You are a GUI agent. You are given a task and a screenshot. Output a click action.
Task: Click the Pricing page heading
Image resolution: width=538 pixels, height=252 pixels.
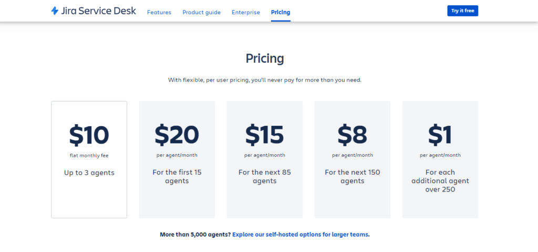[265, 59]
